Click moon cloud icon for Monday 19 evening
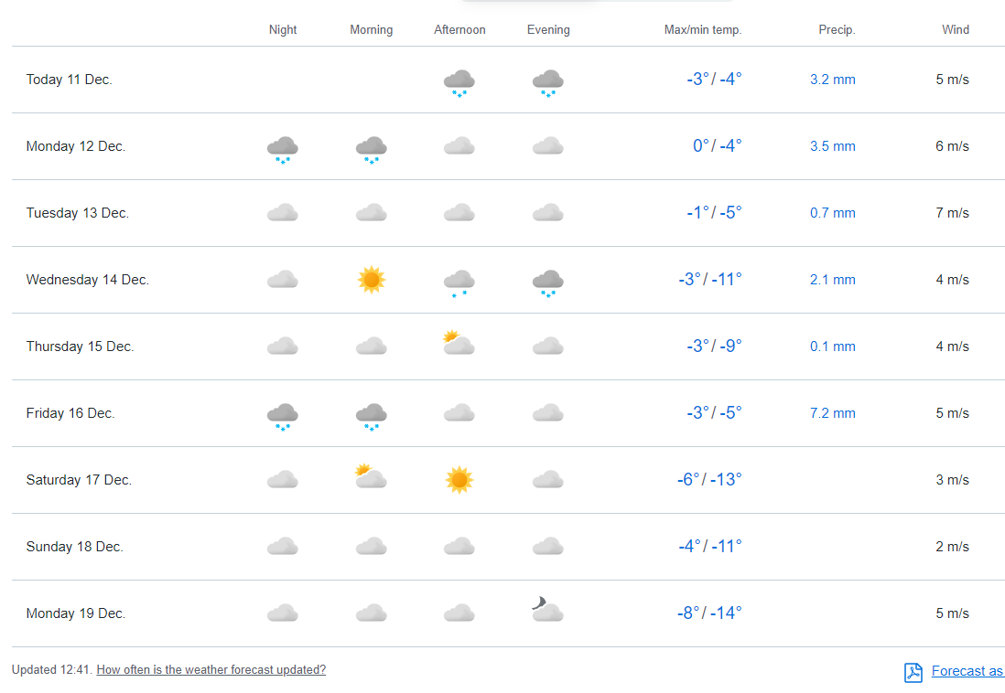The width and height of the screenshot is (1005, 693). point(546,610)
